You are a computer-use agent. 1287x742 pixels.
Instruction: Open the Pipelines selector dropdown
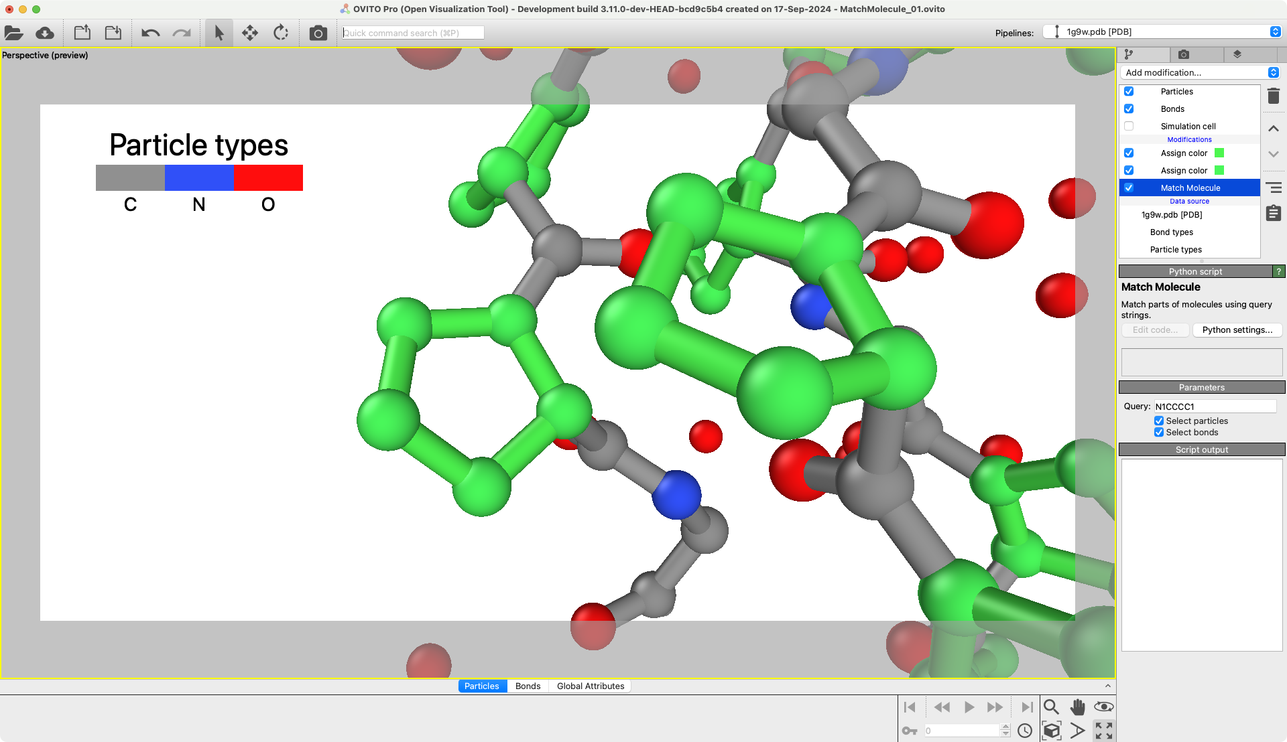tap(1162, 31)
